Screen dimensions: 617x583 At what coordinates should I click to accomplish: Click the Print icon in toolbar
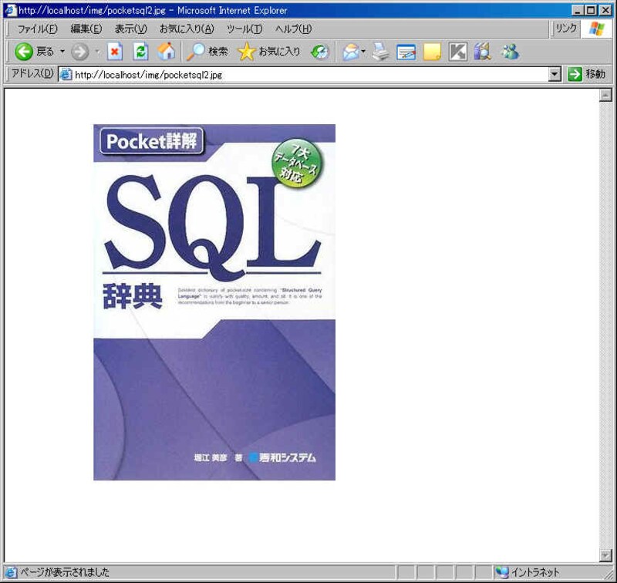coord(381,52)
